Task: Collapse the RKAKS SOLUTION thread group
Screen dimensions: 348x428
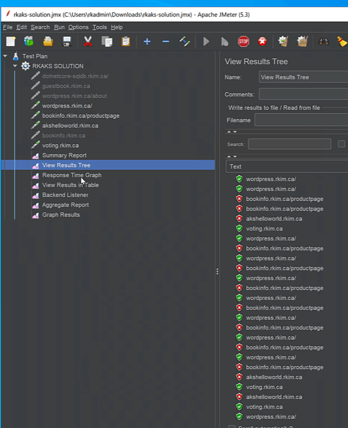Action: click(15, 66)
